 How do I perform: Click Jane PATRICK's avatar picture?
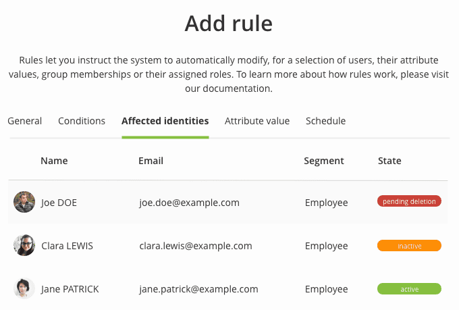(x=24, y=288)
